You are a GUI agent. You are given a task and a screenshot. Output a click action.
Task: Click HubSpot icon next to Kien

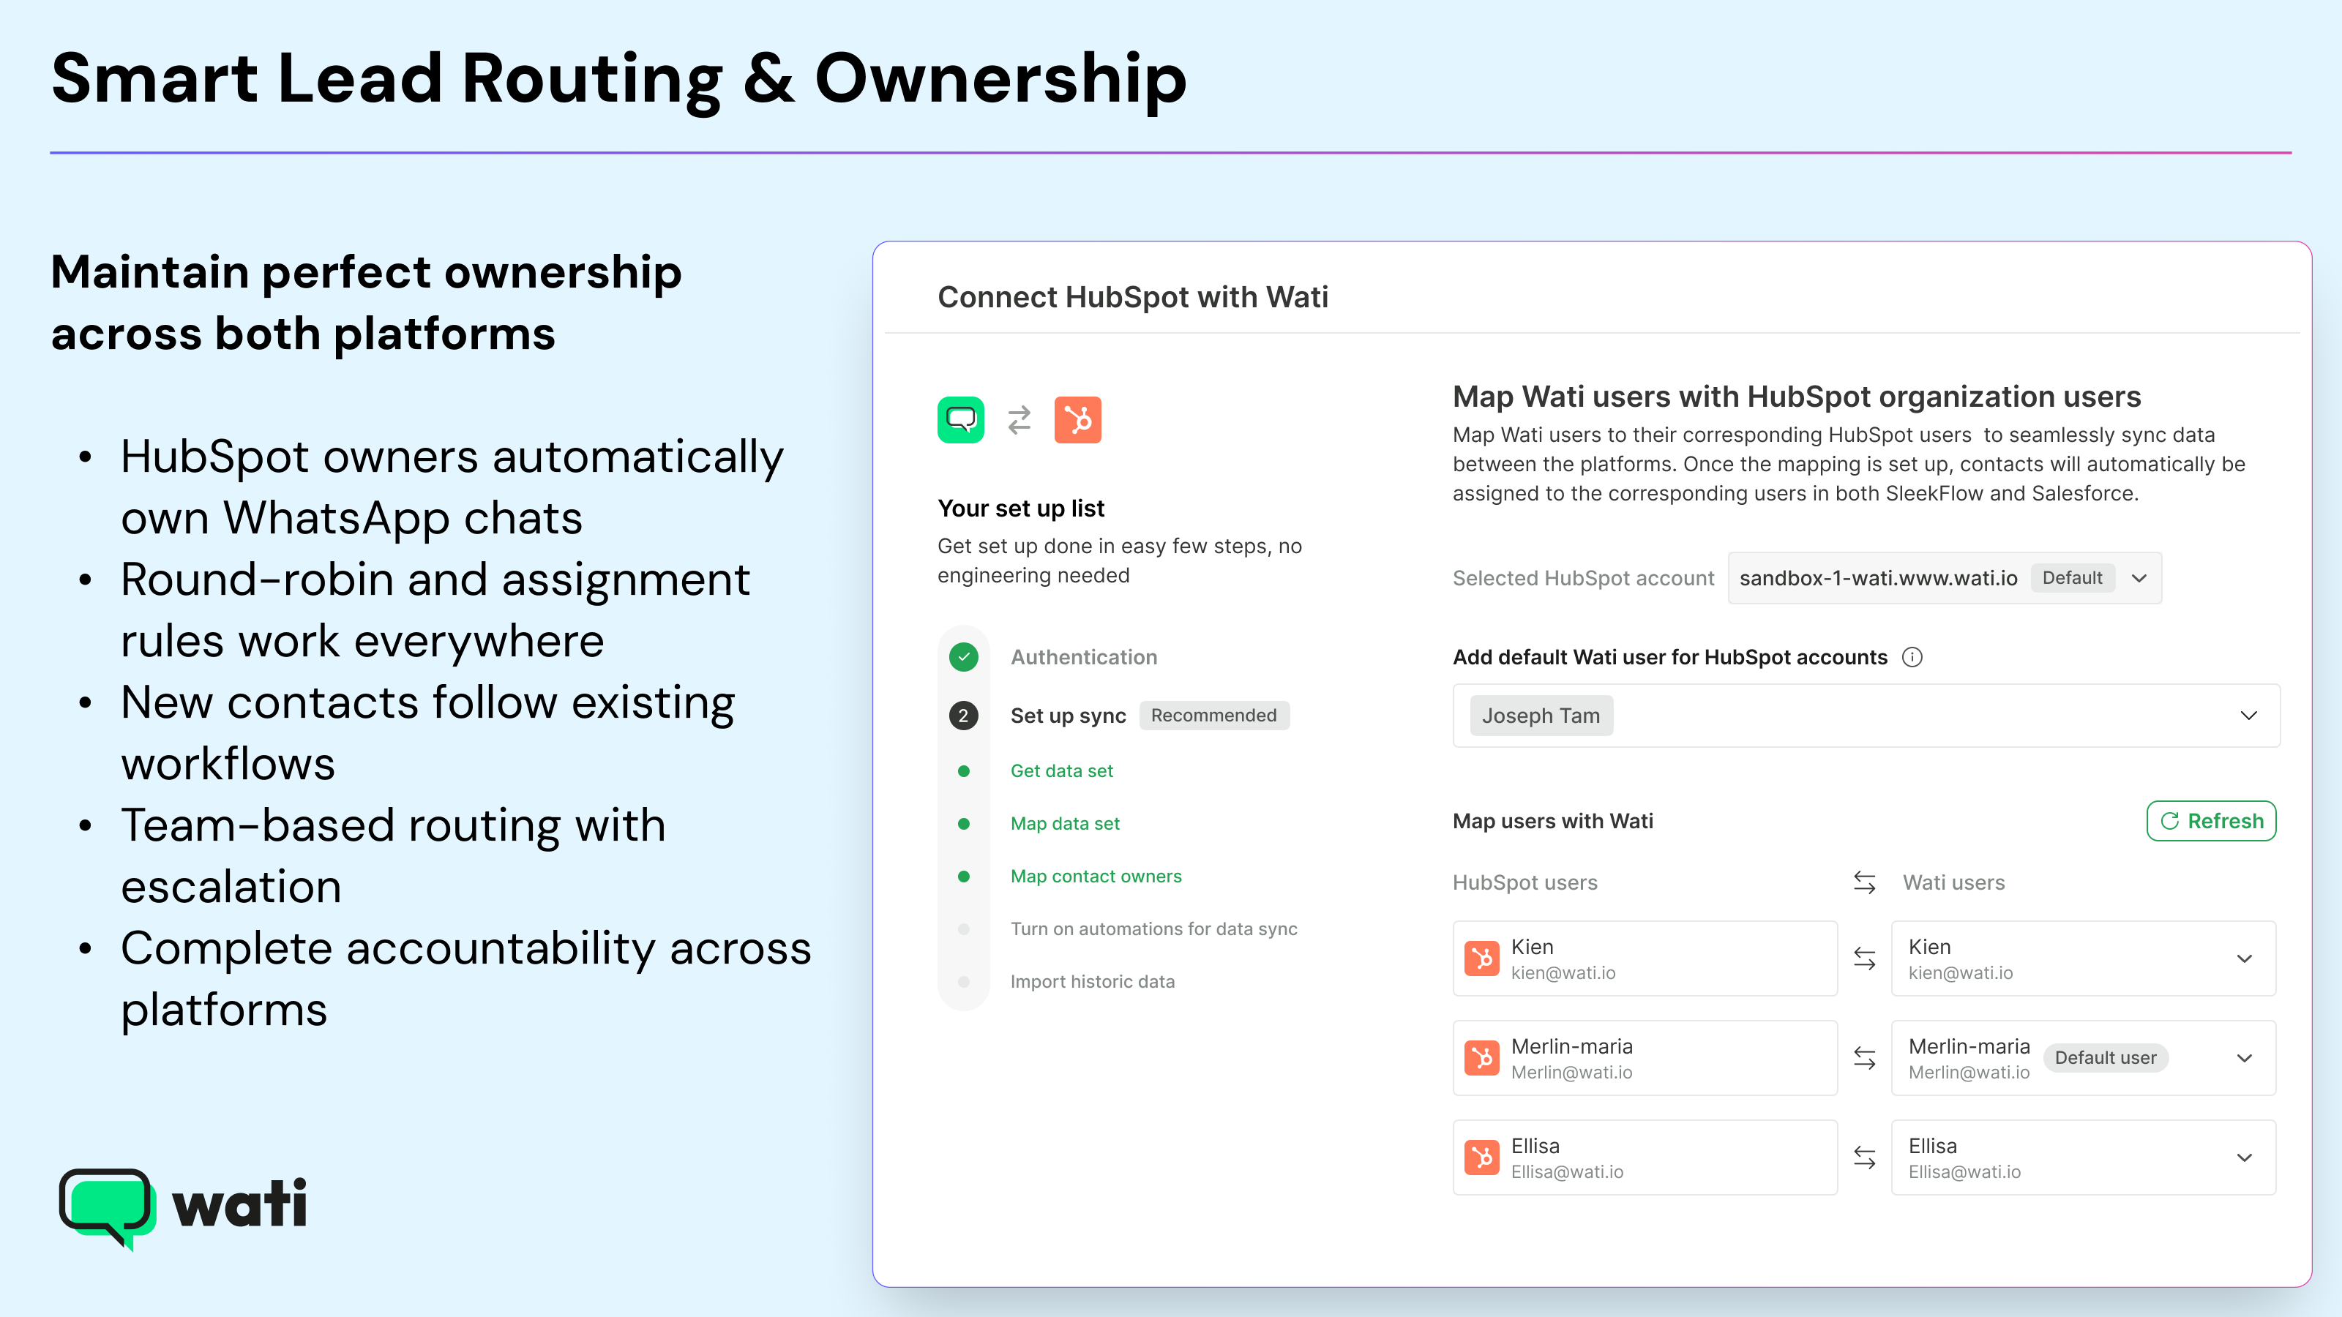pyautogui.click(x=1482, y=959)
